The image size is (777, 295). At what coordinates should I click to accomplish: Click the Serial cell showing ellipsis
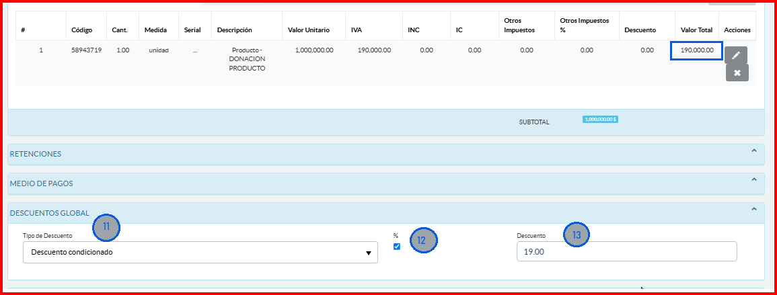194,50
